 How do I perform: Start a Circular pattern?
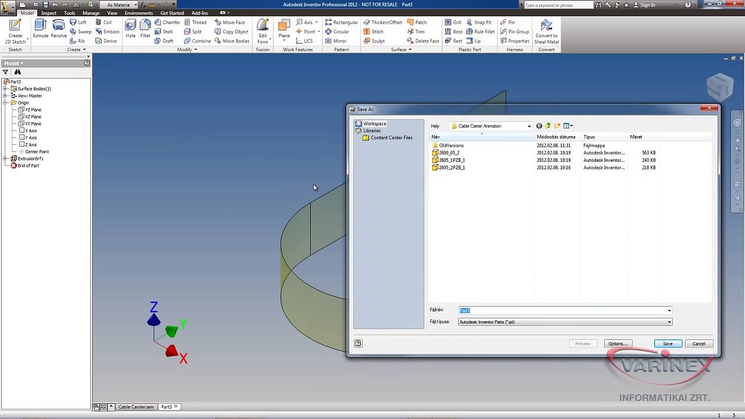tap(337, 31)
